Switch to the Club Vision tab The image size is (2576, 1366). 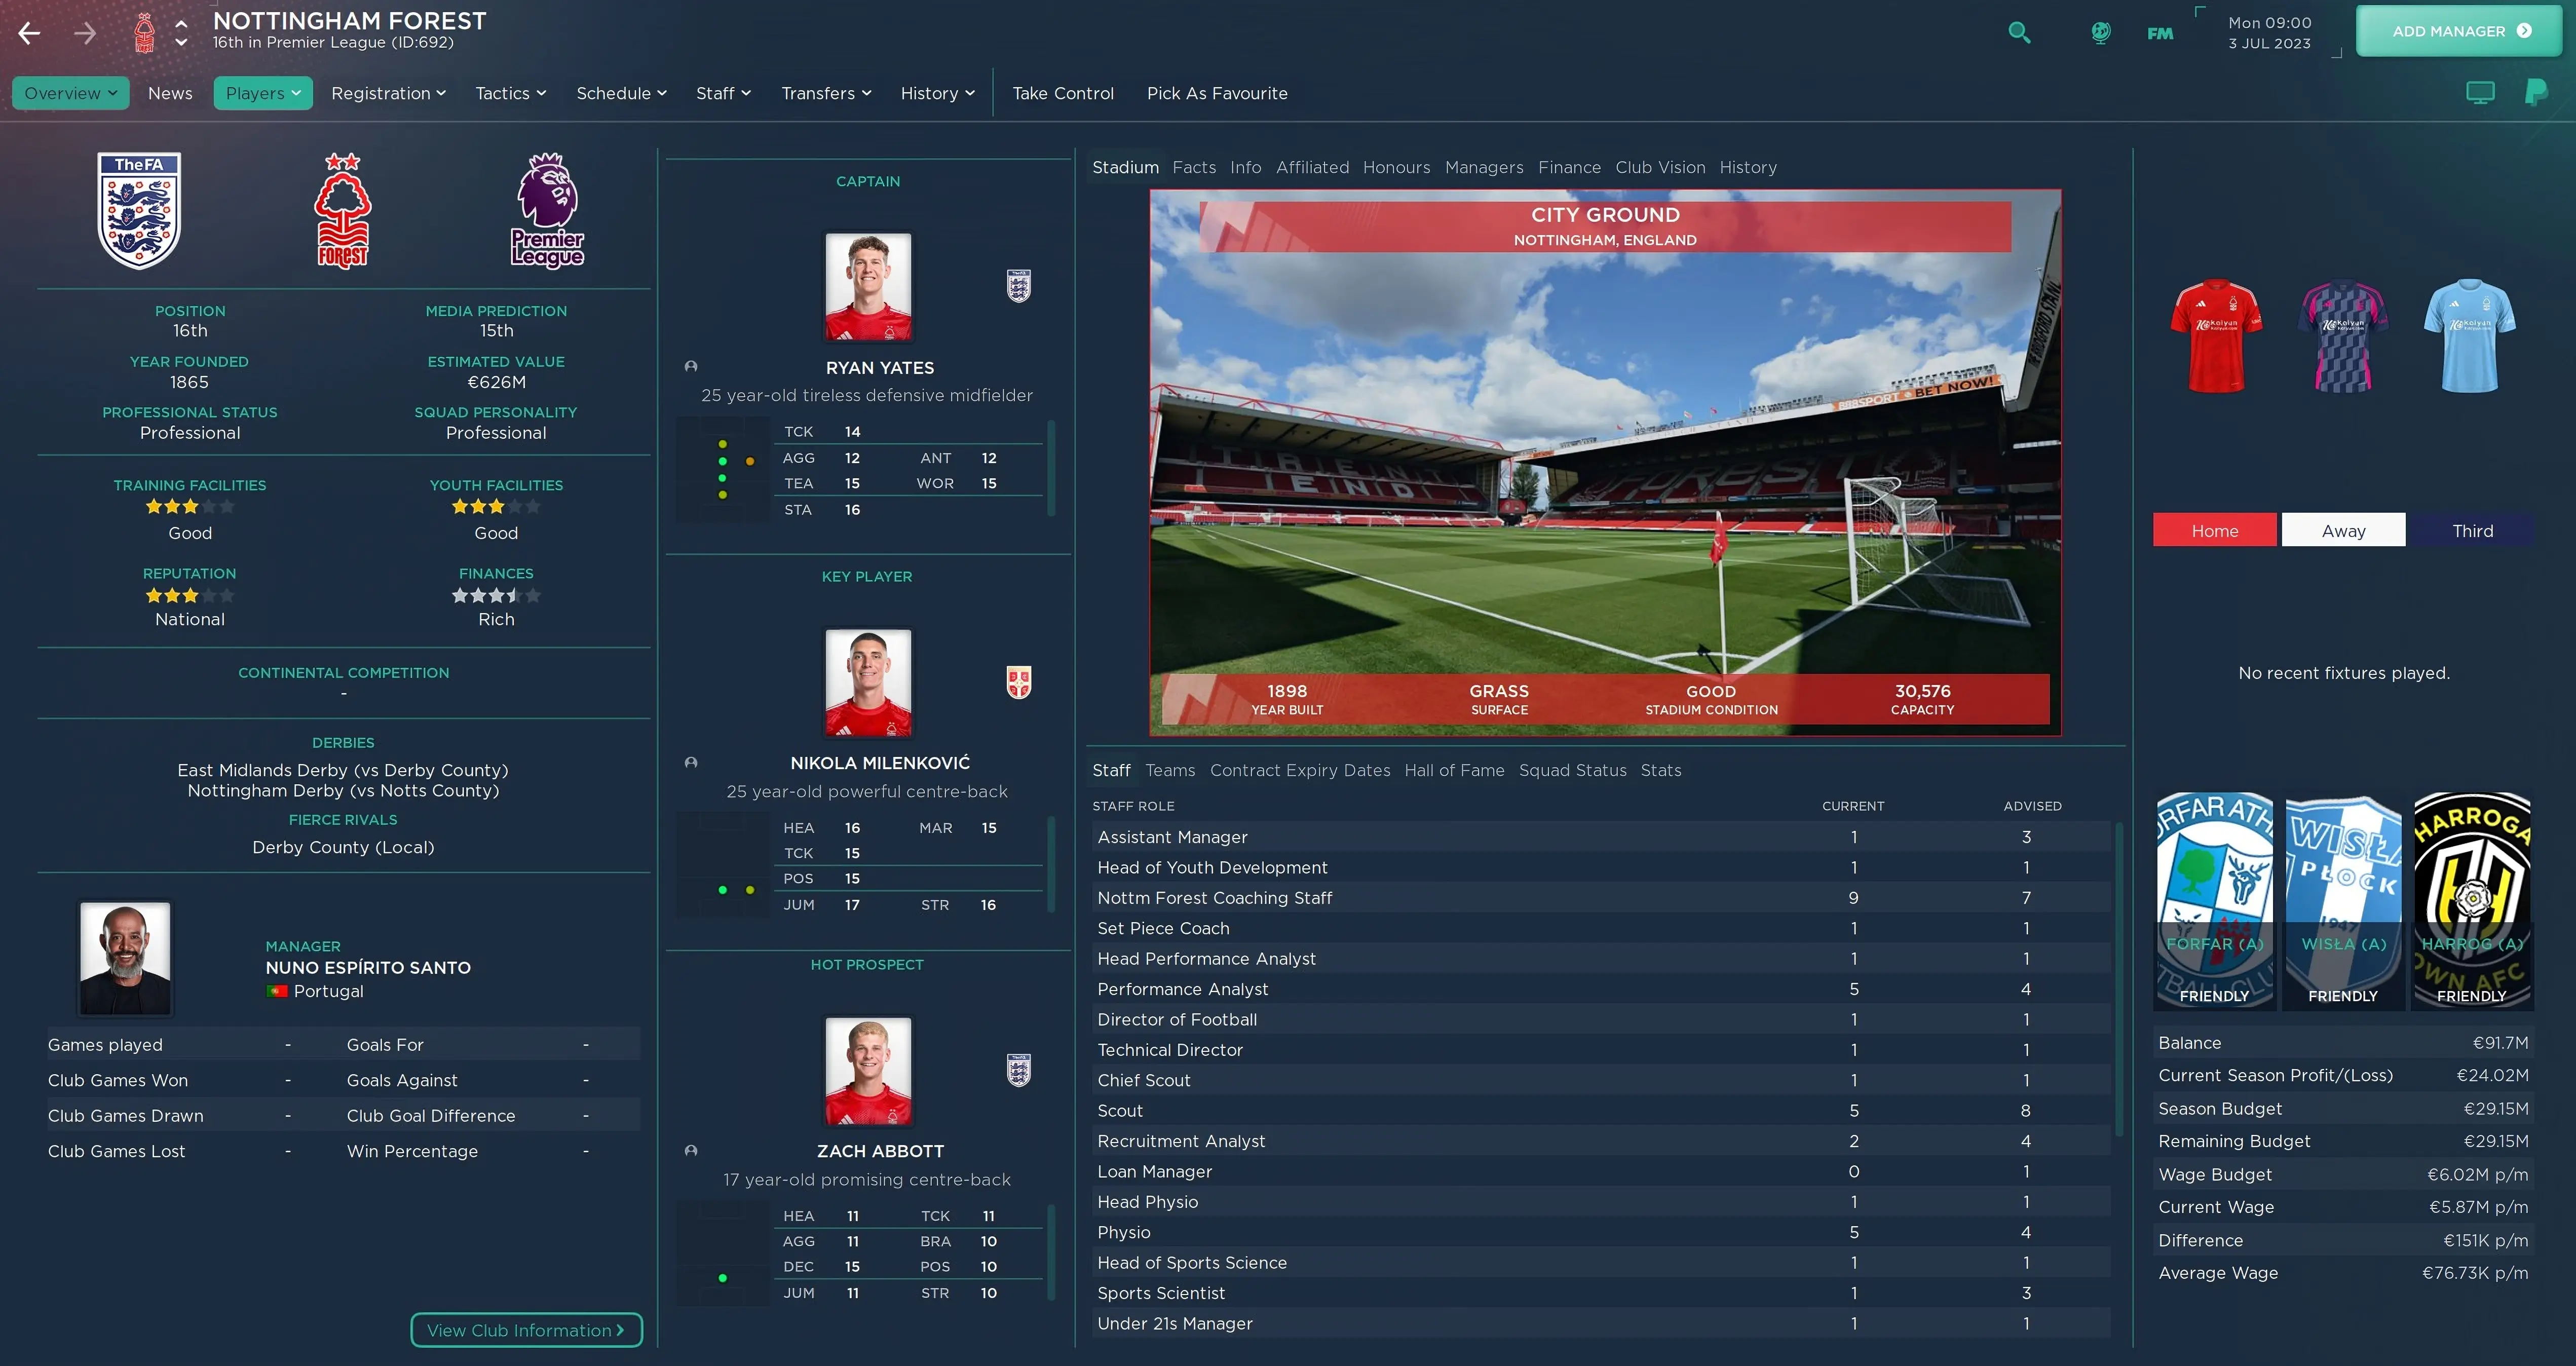click(x=1660, y=167)
